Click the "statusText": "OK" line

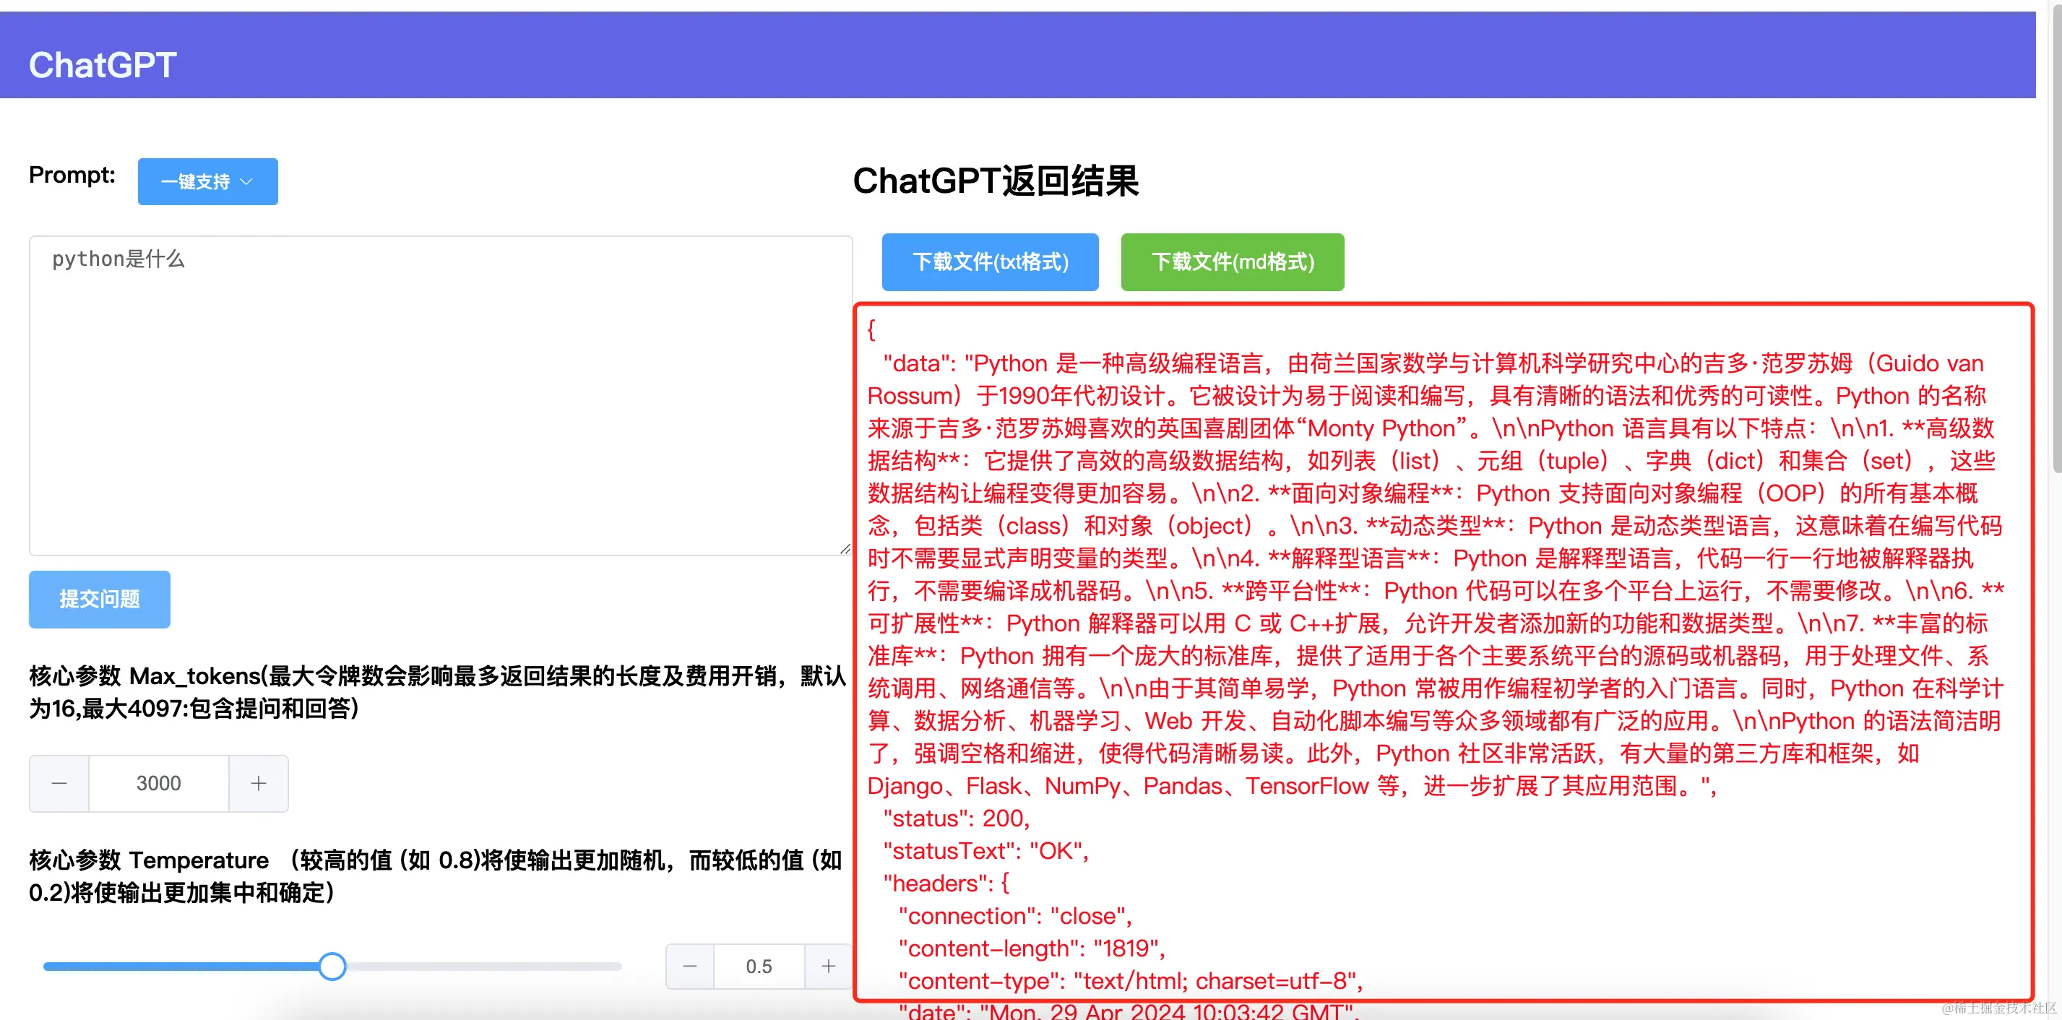pyautogui.click(x=985, y=851)
